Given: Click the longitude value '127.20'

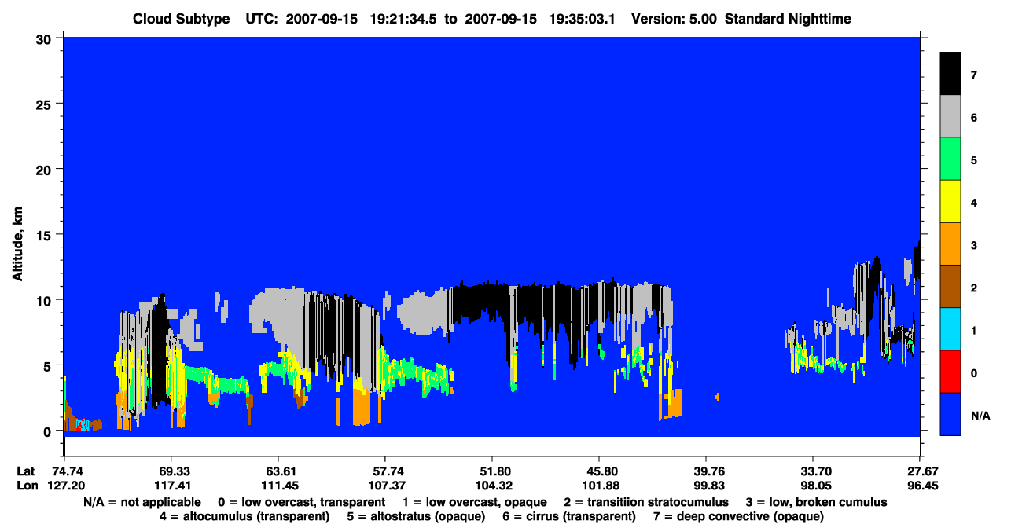Looking at the screenshot, I should 67,486.
